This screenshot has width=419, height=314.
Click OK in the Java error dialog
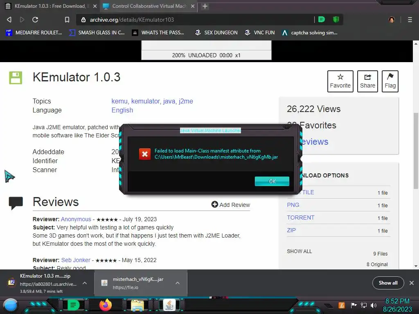tap(272, 181)
